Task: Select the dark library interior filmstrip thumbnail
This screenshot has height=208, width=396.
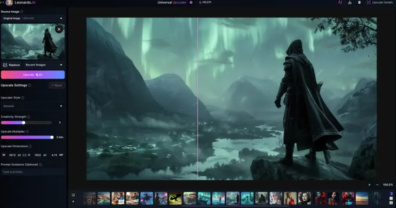Action: (x=89, y=198)
